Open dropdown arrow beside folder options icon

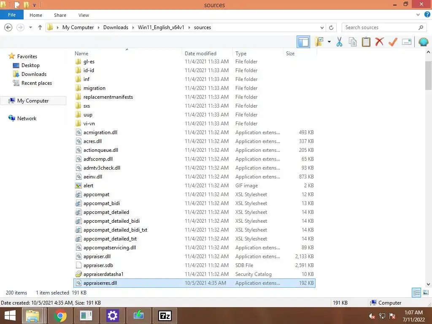[x=329, y=42]
